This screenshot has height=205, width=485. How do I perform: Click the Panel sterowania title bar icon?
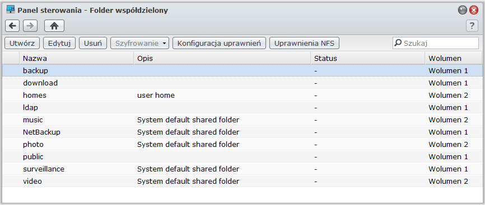[x=11, y=10]
